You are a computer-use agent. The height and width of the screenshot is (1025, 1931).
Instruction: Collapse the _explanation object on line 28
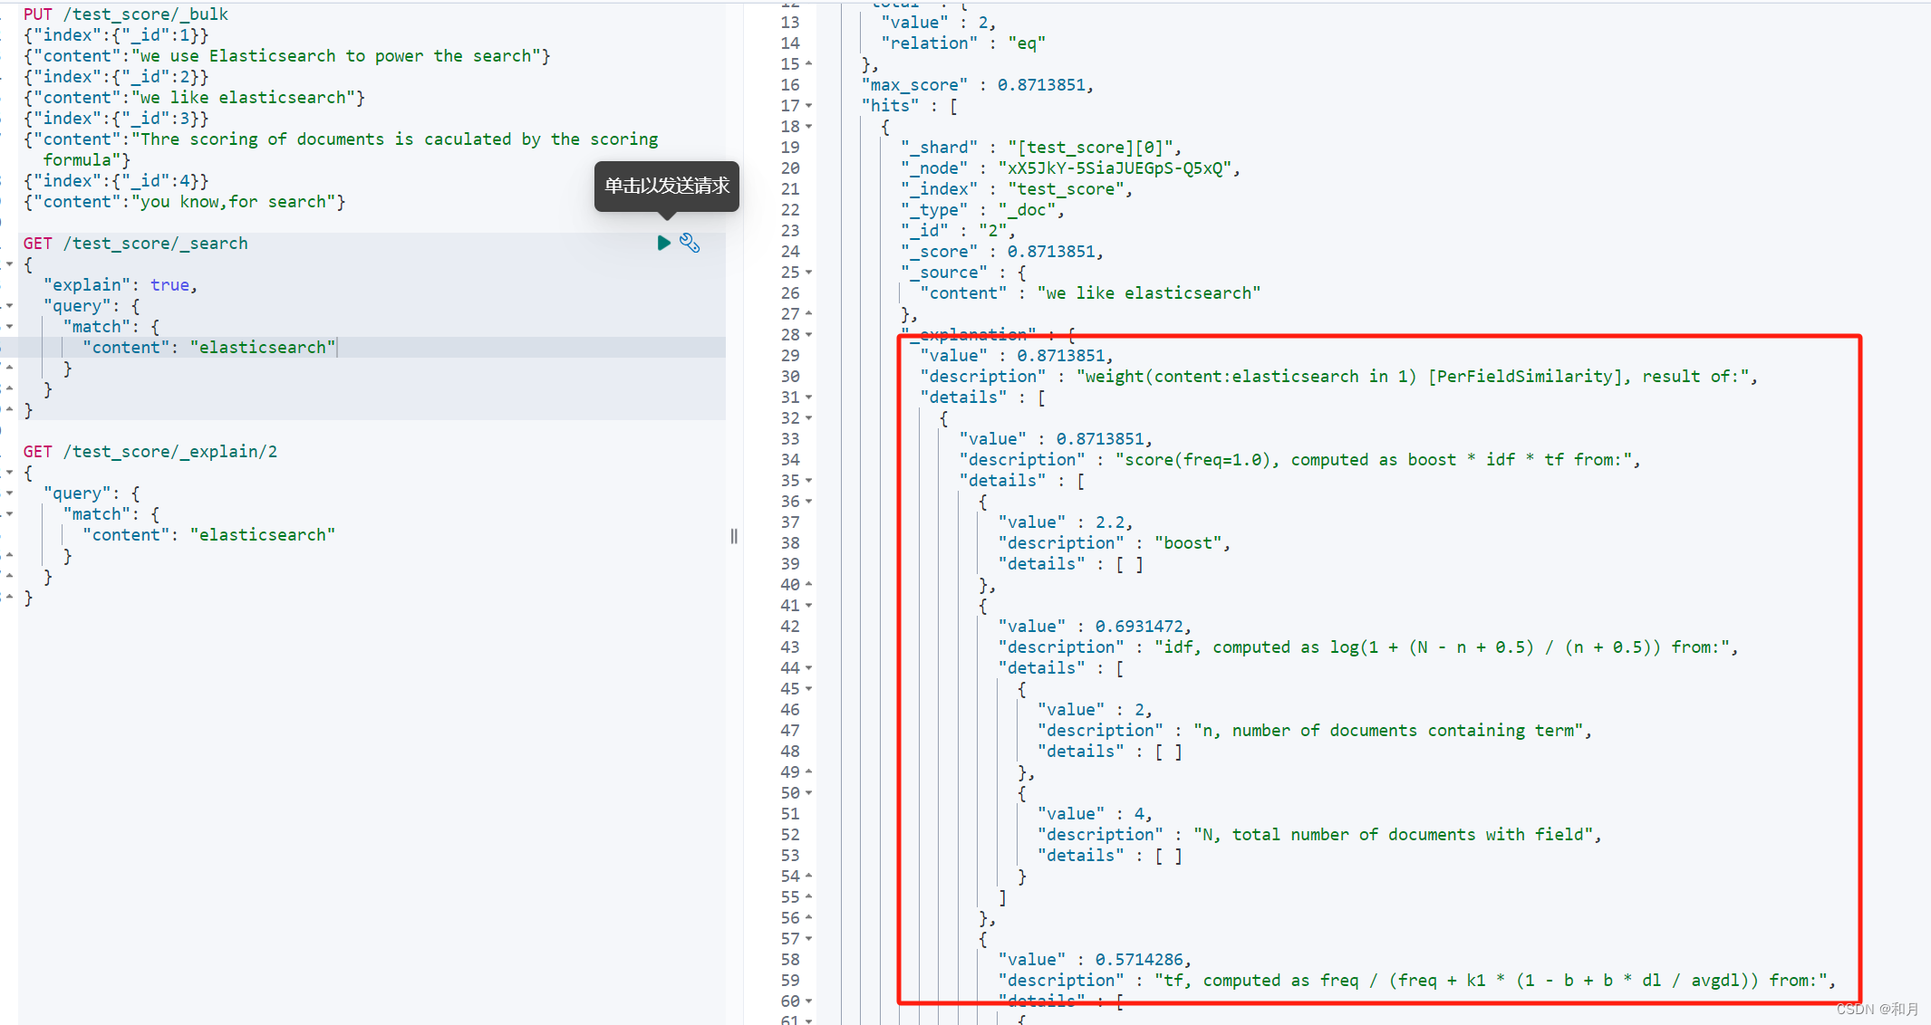[808, 335]
